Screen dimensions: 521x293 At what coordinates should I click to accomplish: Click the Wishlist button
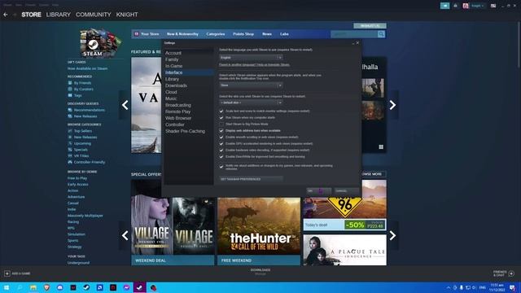(370, 25)
